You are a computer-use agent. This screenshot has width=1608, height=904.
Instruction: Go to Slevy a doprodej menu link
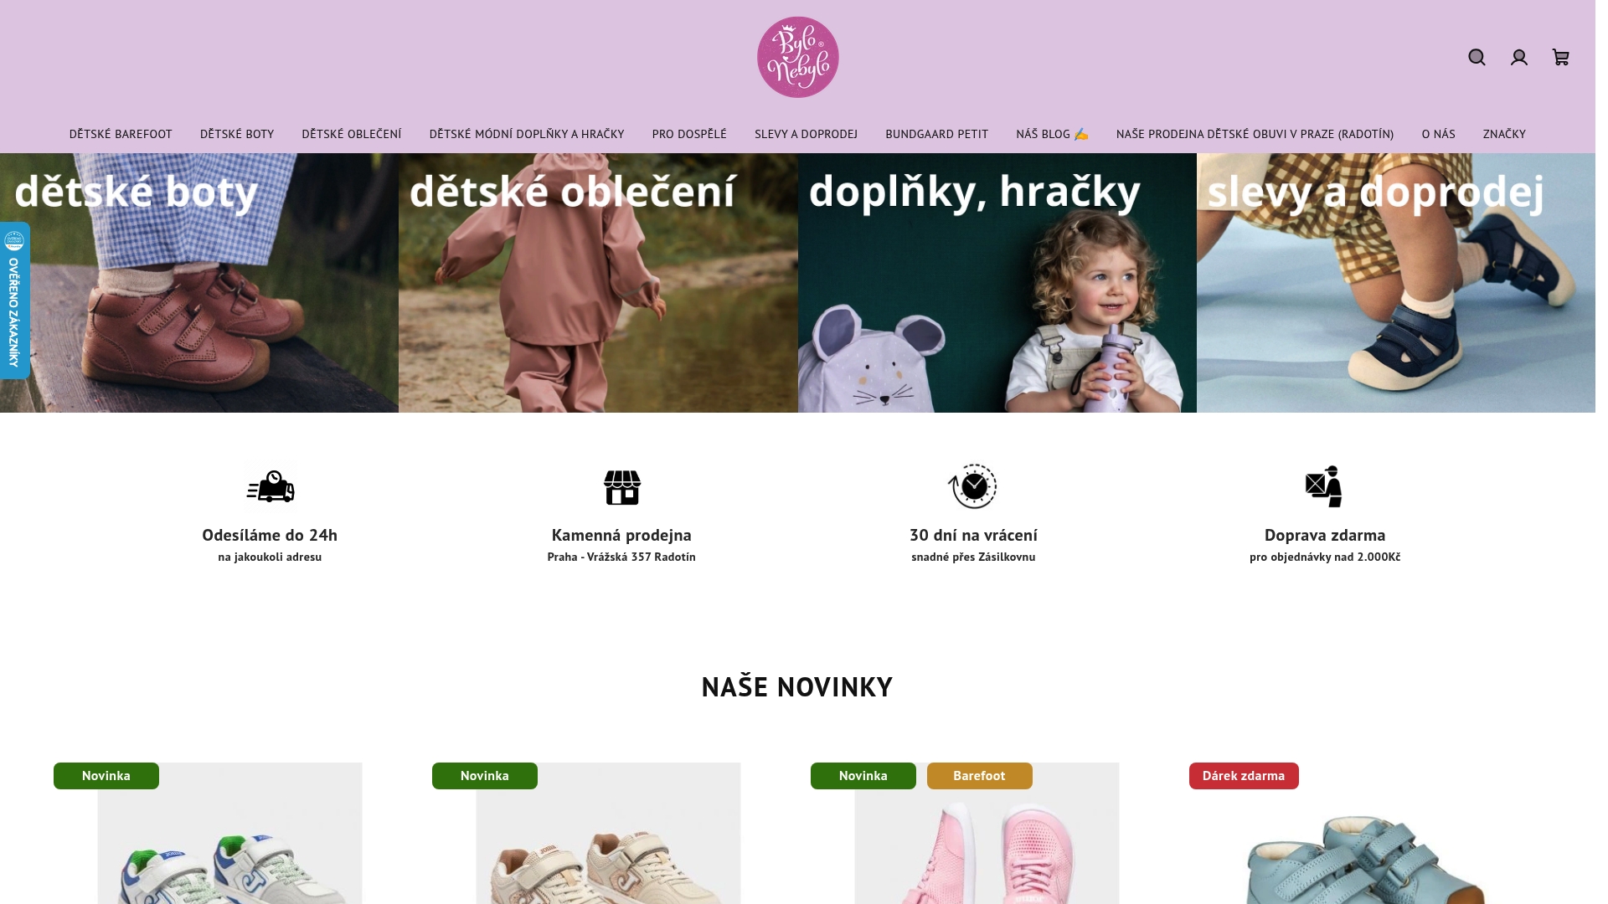pyautogui.click(x=806, y=134)
